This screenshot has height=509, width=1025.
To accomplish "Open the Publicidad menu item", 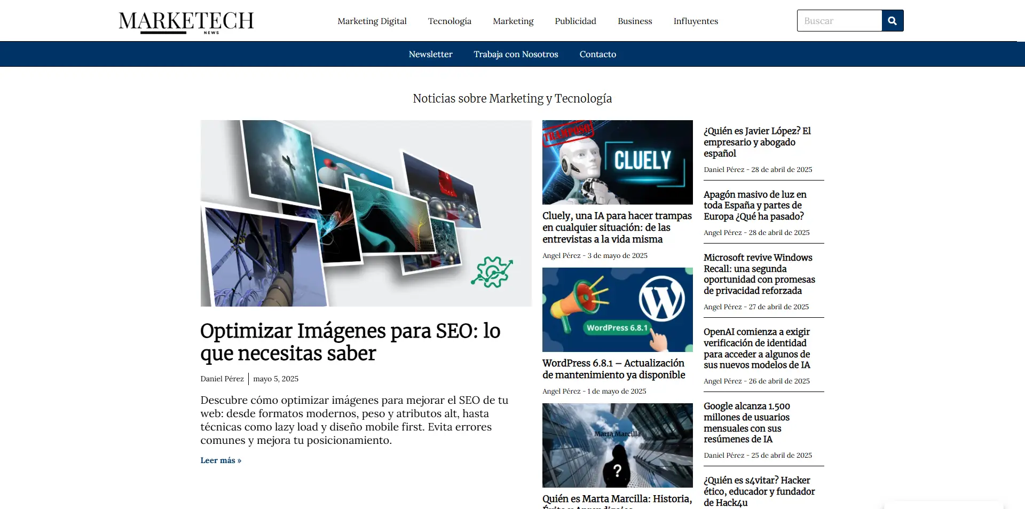I will [x=575, y=21].
